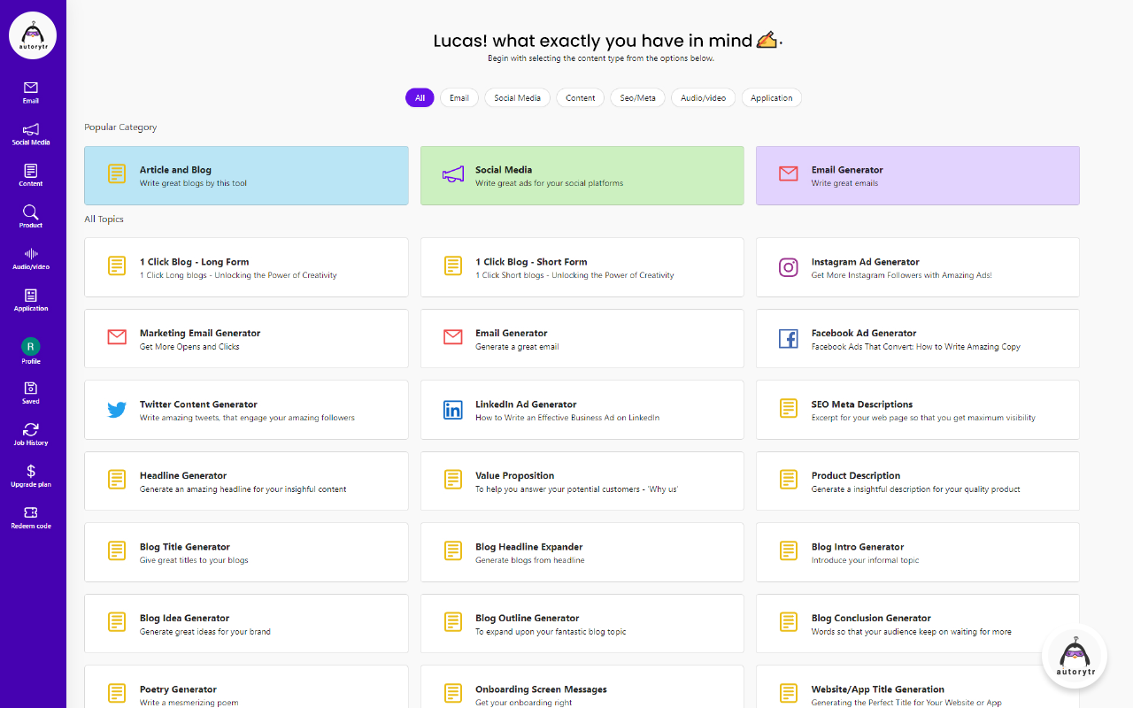Choose the Twitter Content Generator card
The width and height of the screenshot is (1133, 708).
(x=246, y=410)
